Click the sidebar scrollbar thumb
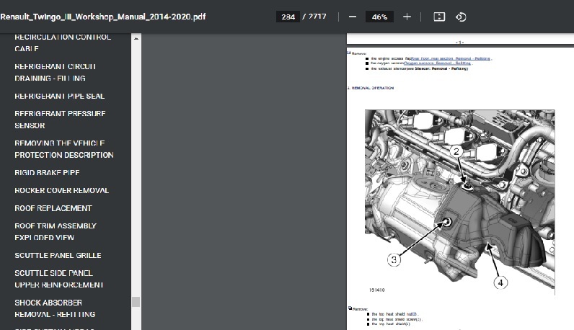This screenshot has height=330, width=574. (x=136, y=302)
